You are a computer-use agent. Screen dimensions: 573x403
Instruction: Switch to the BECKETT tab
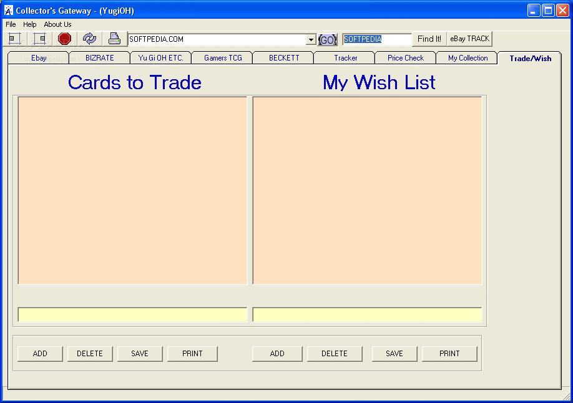(x=284, y=58)
